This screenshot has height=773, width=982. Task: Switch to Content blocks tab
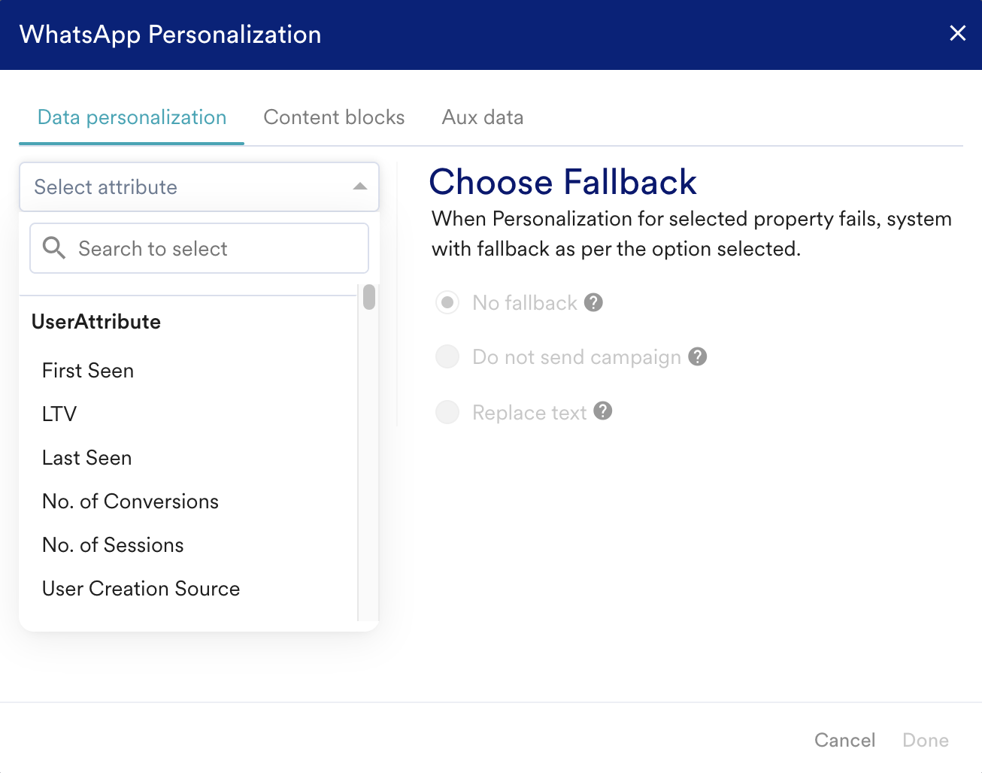coord(334,117)
